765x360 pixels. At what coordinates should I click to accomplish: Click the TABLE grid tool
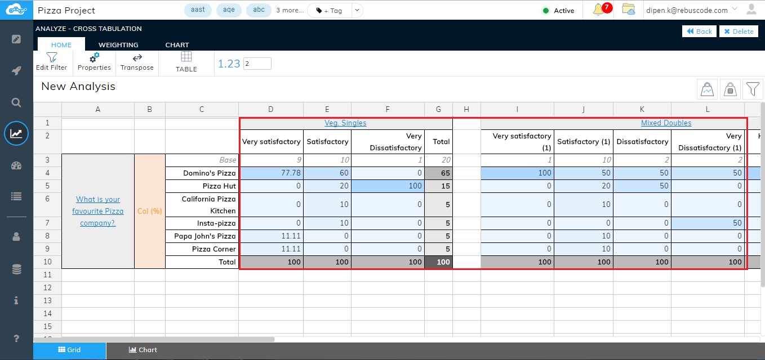186,62
